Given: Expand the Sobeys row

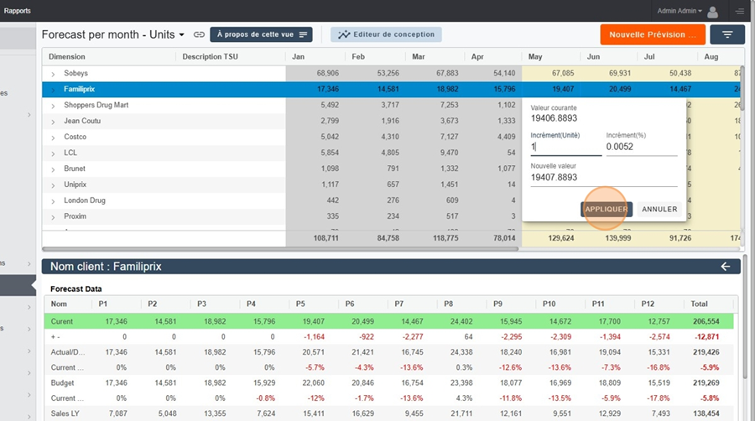Looking at the screenshot, I should point(53,74).
